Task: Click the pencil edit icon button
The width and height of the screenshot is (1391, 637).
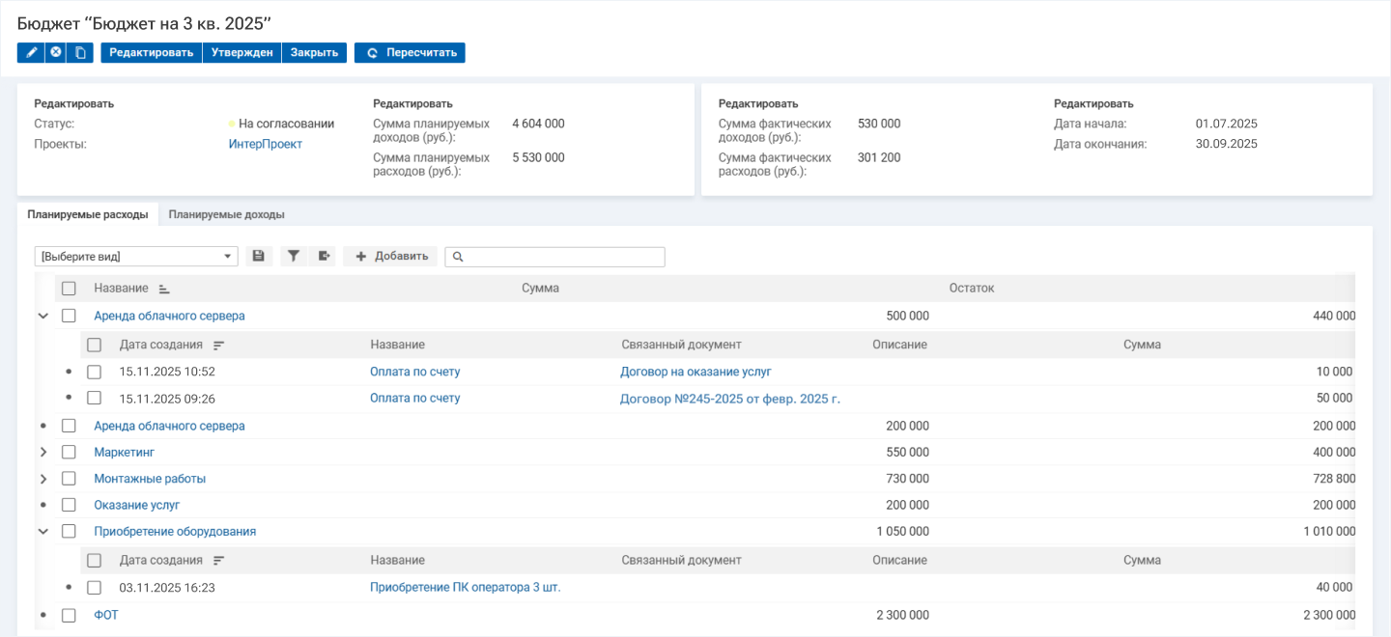Action: point(31,52)
